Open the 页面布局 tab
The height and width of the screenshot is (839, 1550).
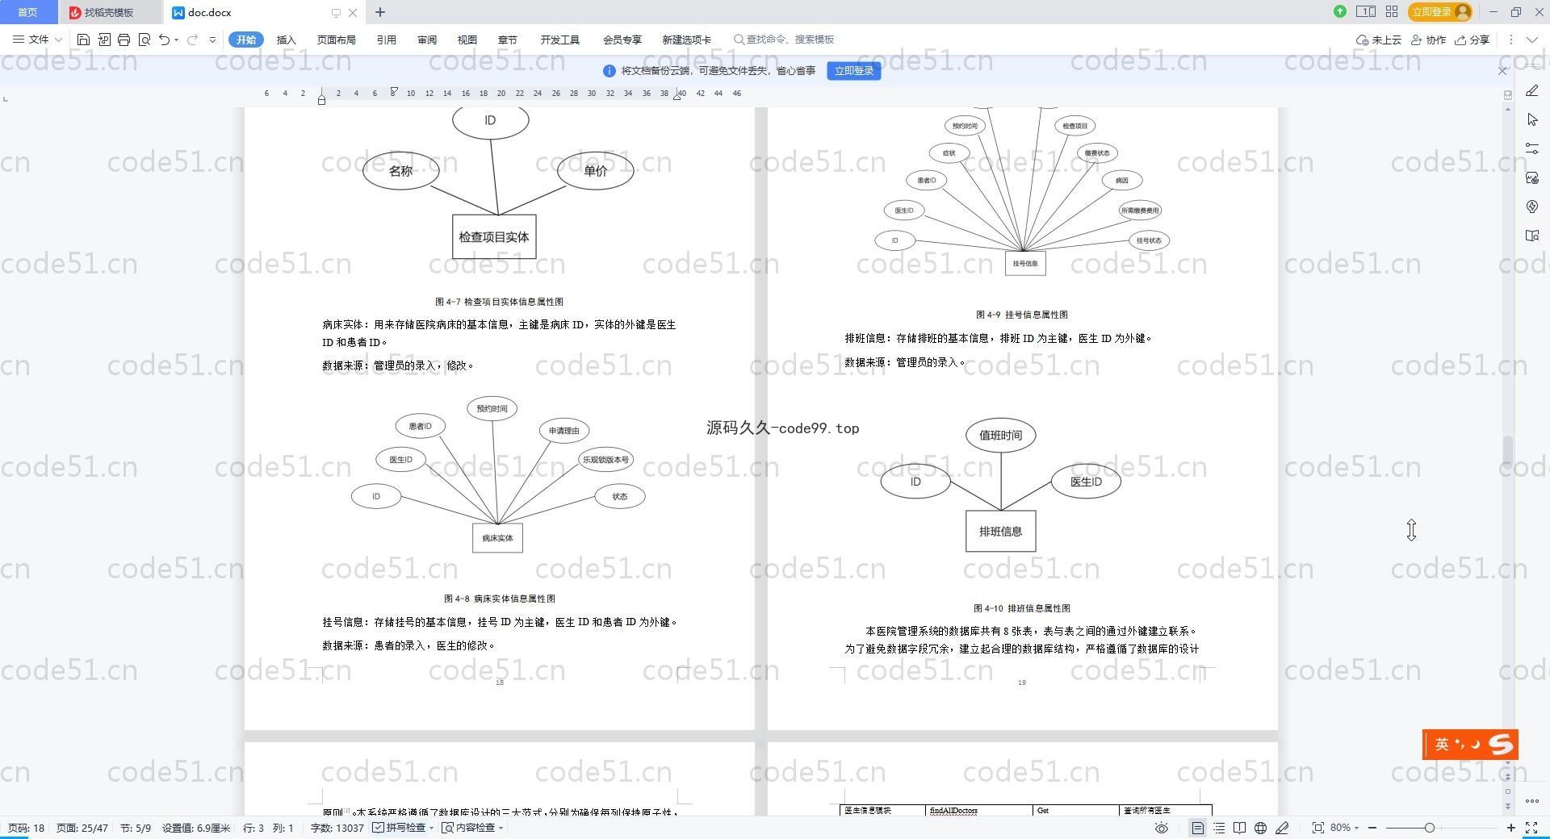click(x=336, y=40)
